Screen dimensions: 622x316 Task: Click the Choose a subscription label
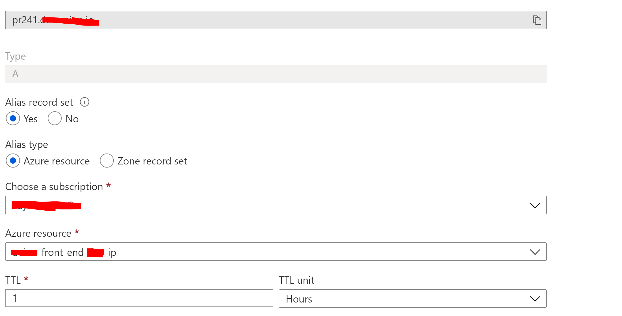coord(54,186)
